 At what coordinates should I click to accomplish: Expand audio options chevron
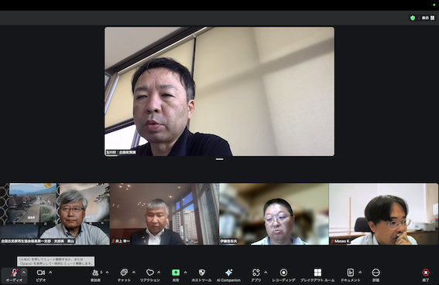pos(24,272)
